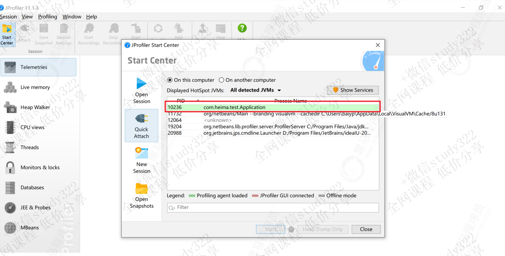505x256 pixels.
Task: Open the CPU views section
Action: (x=39, y=127)
